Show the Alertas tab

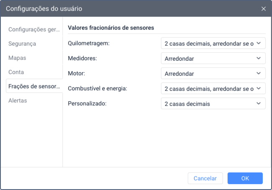(x=18, y=100)
